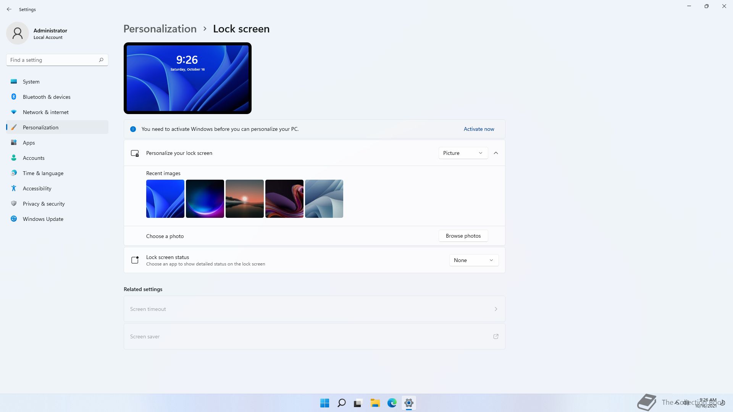Click Settings gear on taskbar
Screen dimensions: 733x412
[x=408, y=403]
